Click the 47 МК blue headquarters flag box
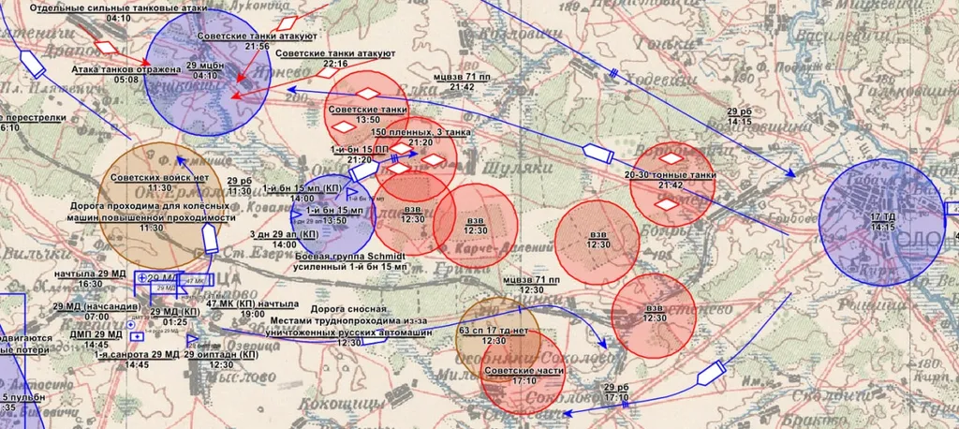The height and width of the screenshot is (429, 959). tap(197, 280)
